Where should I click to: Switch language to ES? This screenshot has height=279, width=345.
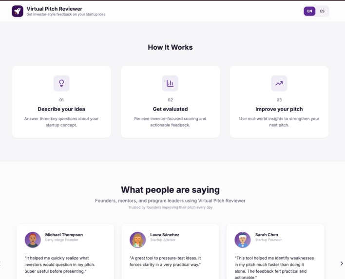[322, 11]
